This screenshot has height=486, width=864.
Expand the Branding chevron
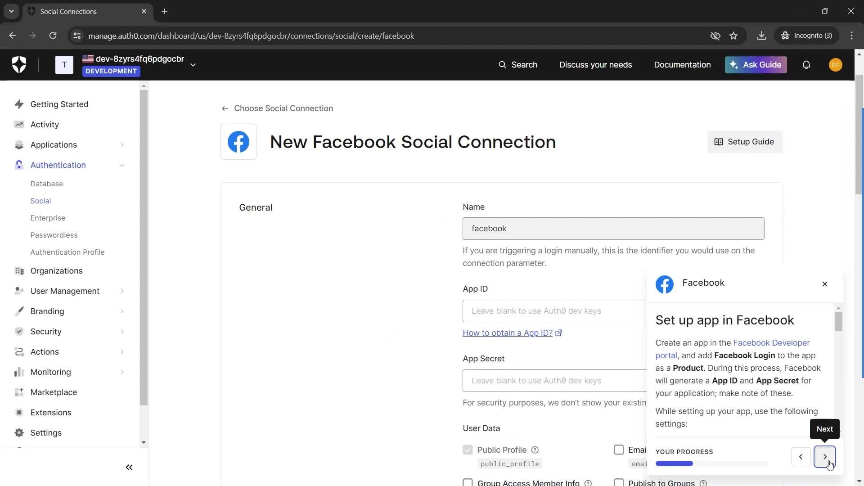coord(122,311)
